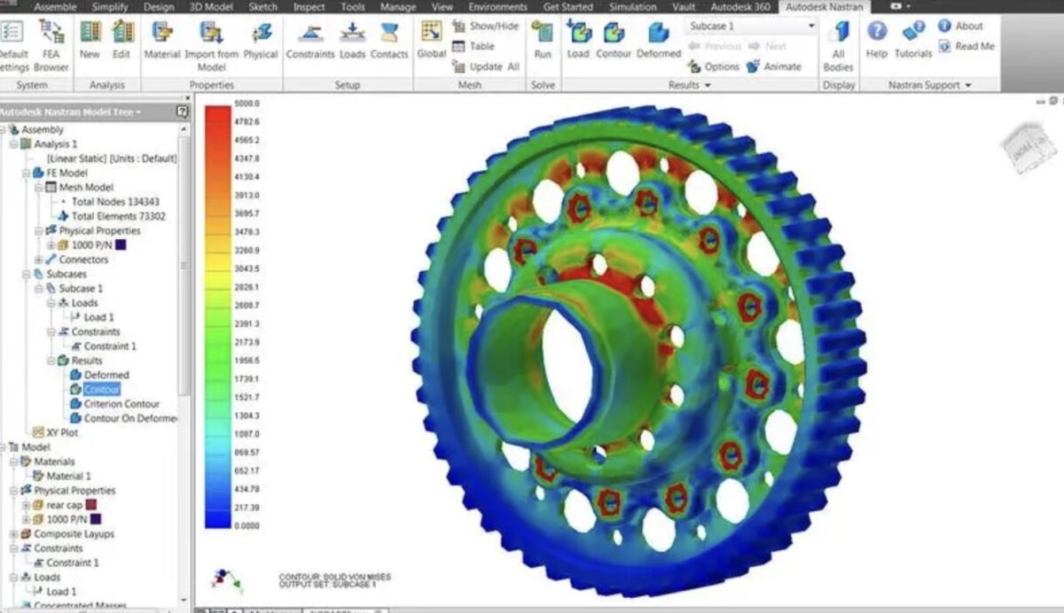Open the 3D Model tab

tap(210, 7)
